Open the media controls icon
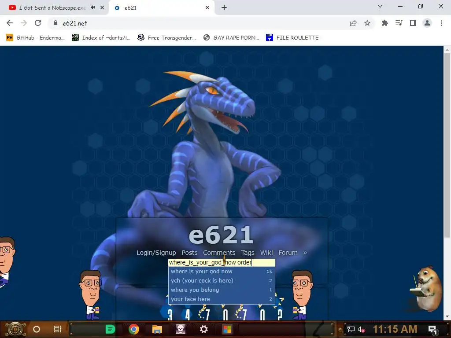 [399, 23]
